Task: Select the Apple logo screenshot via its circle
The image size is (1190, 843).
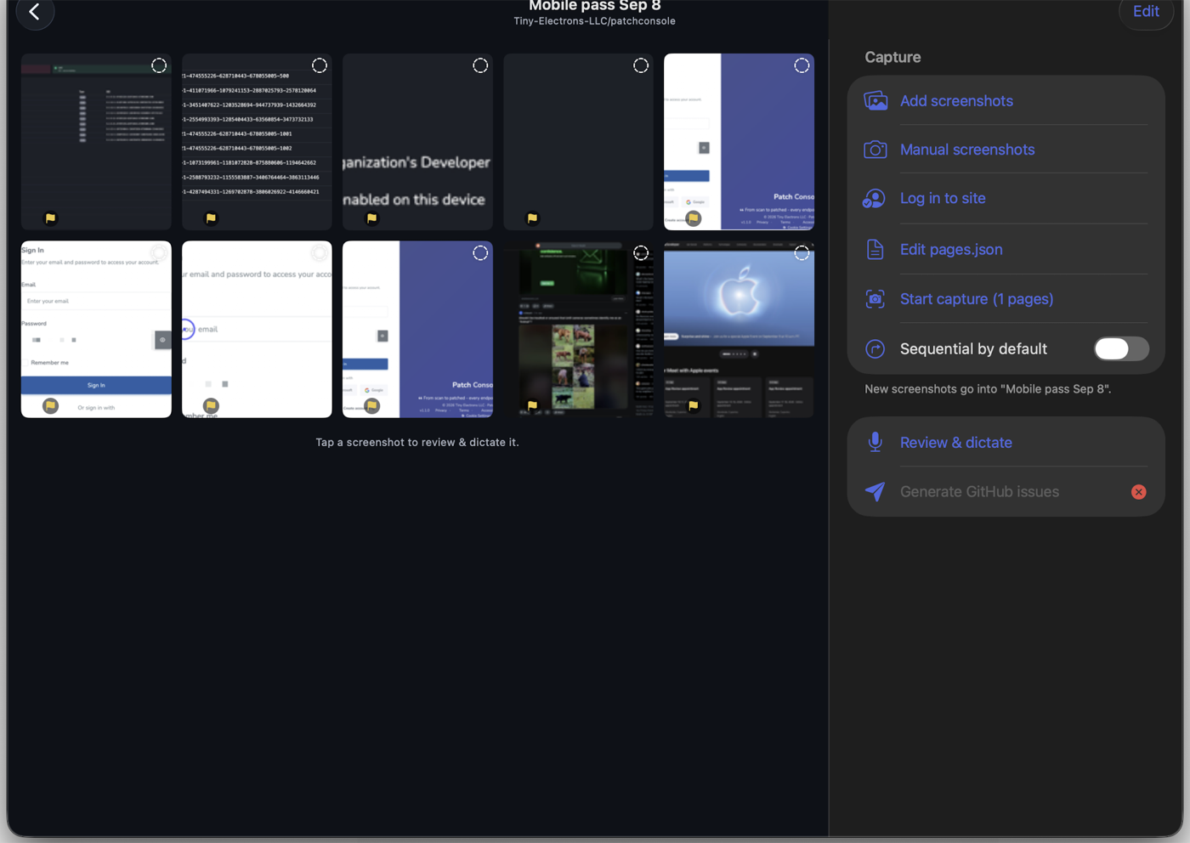Action: tap(802, 252)
